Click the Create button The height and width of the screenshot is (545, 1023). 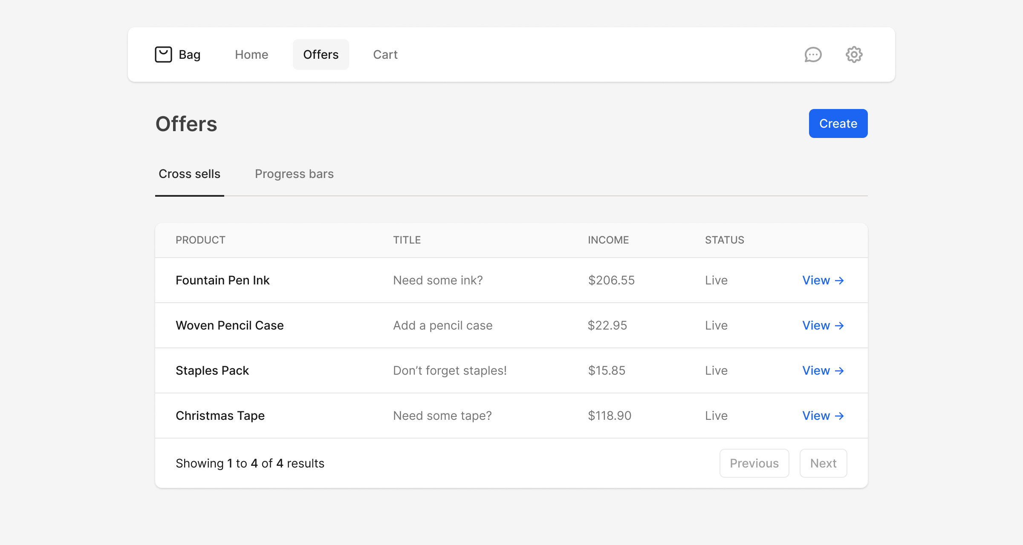pos(838,123)
